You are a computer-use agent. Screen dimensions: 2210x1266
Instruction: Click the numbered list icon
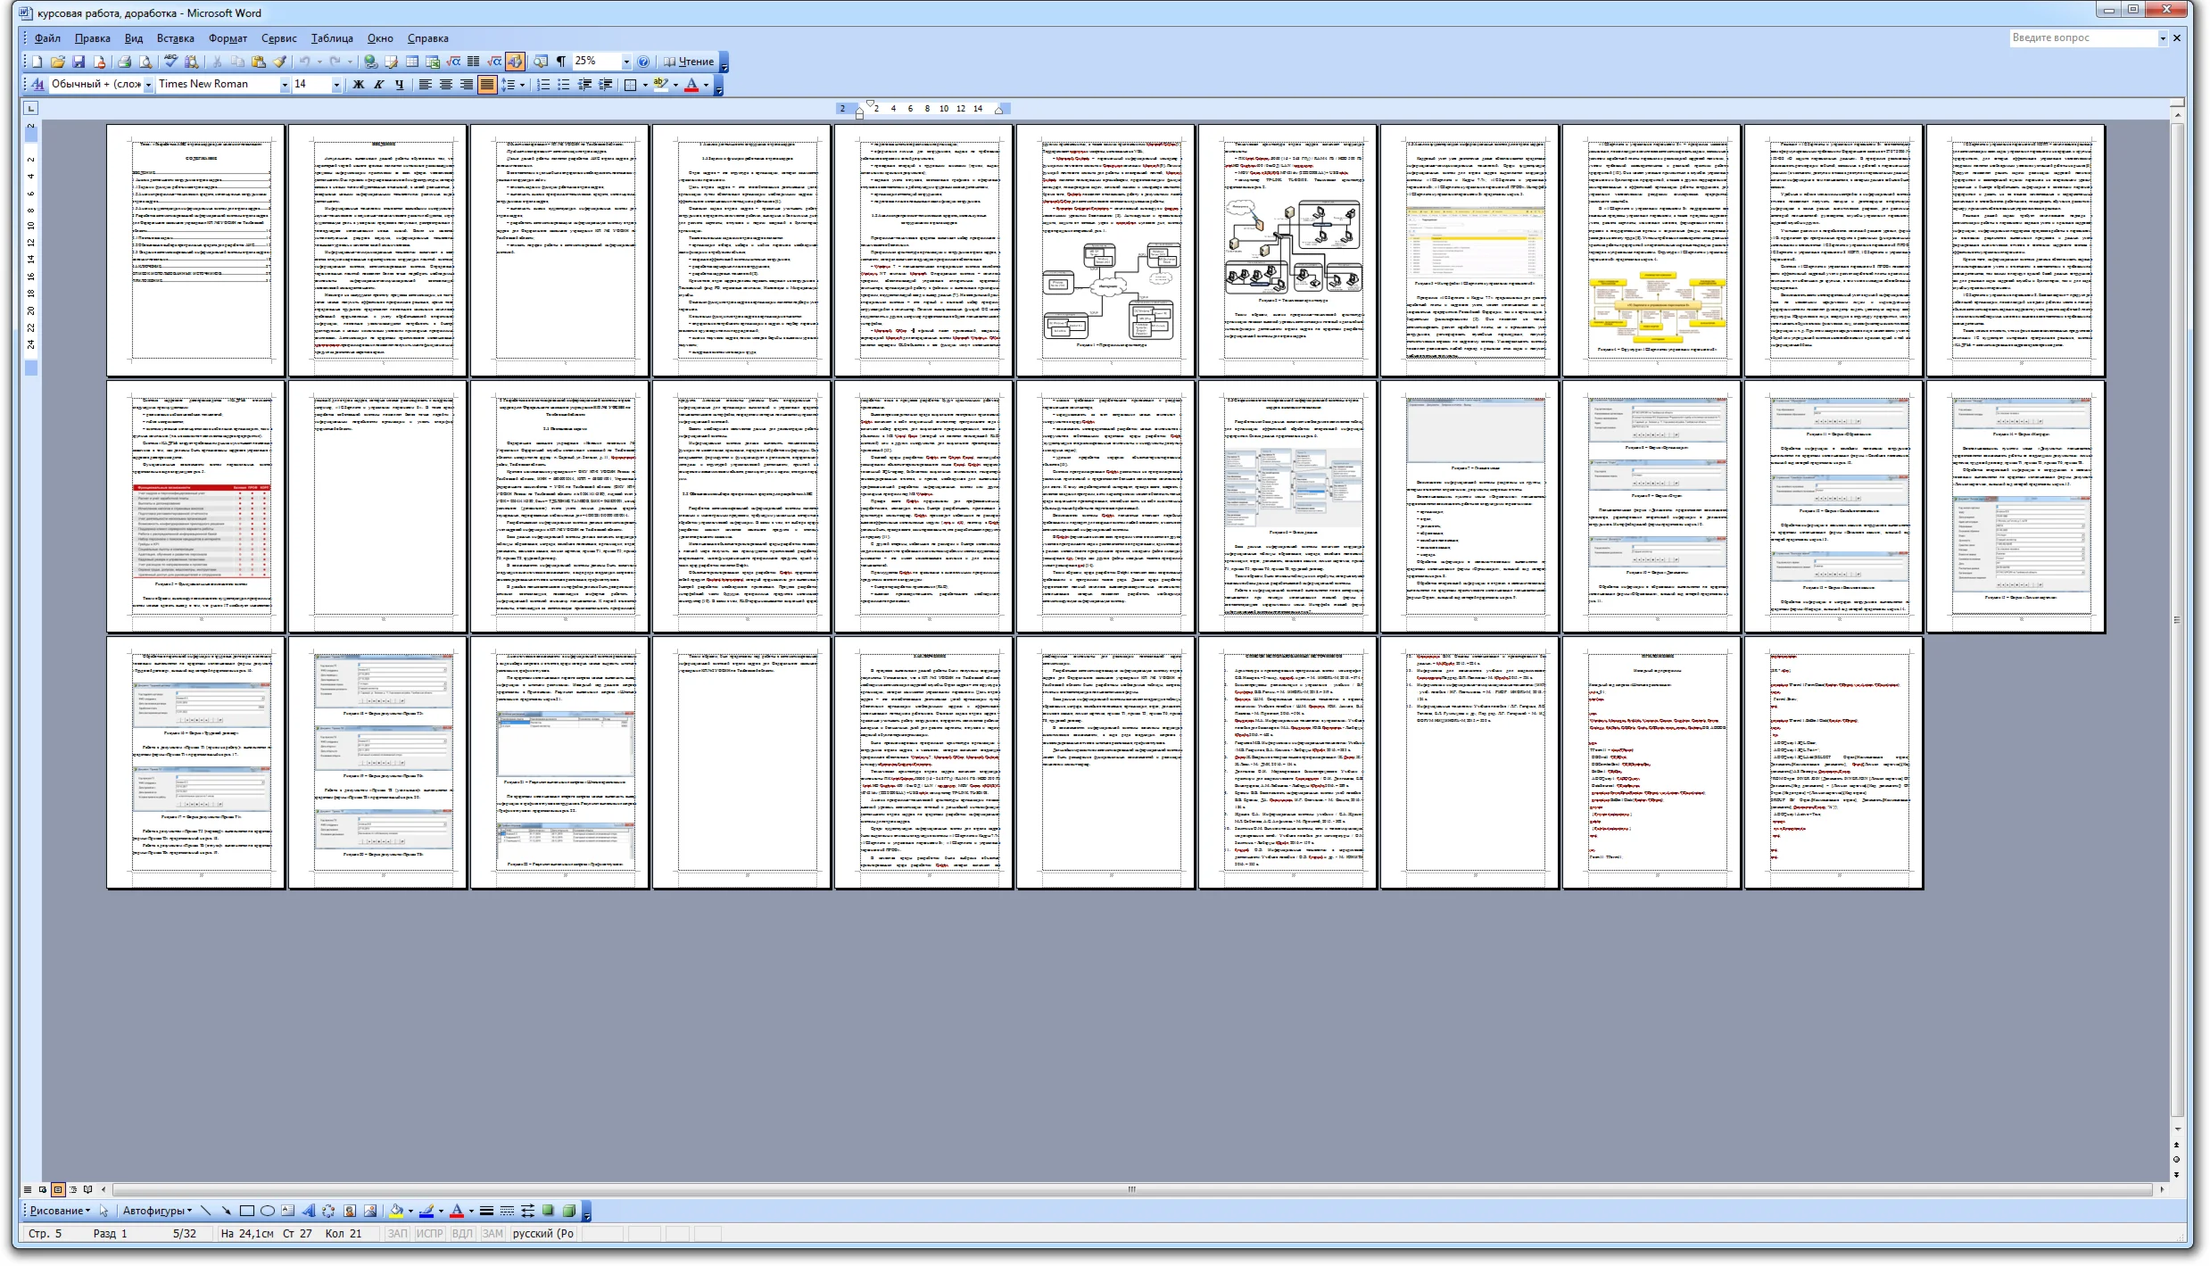(x=543, y=85)
